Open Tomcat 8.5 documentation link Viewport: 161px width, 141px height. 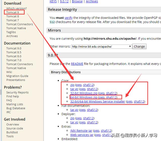pos(14,52)
